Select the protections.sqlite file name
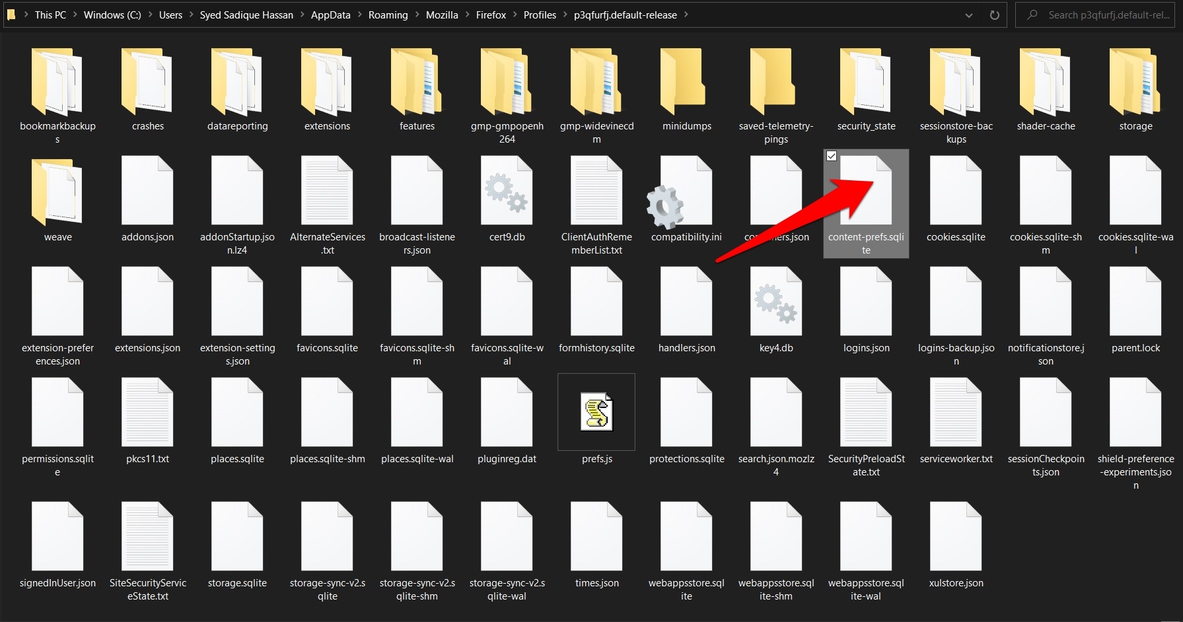Screen dimensions: 1183x622 point(686,459)
